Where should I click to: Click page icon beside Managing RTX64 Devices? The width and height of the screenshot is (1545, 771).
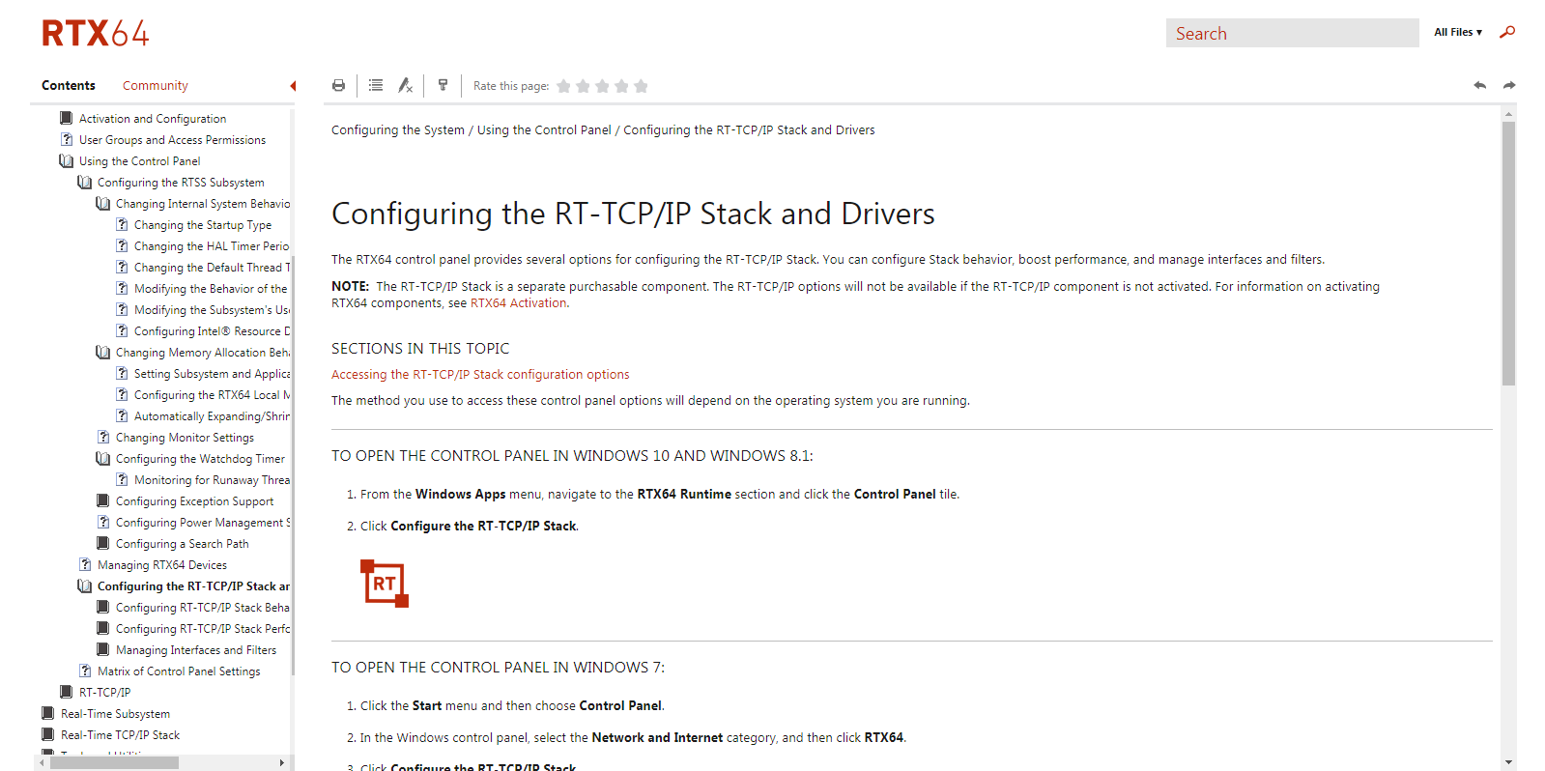click(85, 564)
